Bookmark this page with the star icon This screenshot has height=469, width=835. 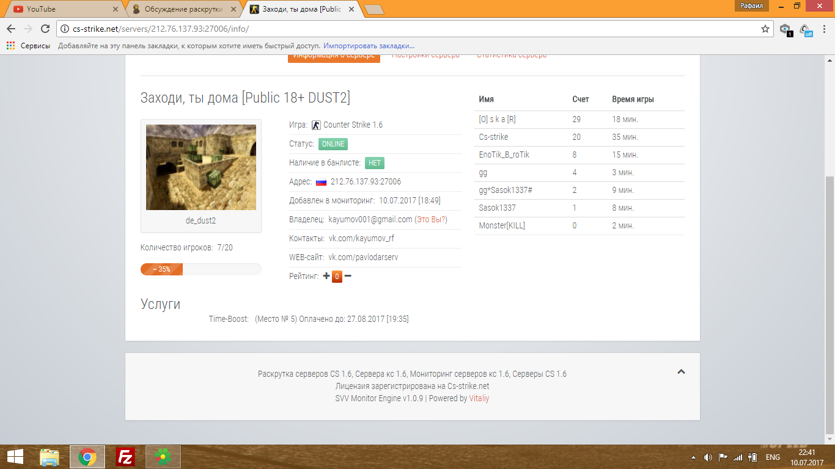(x=765, y=29)
